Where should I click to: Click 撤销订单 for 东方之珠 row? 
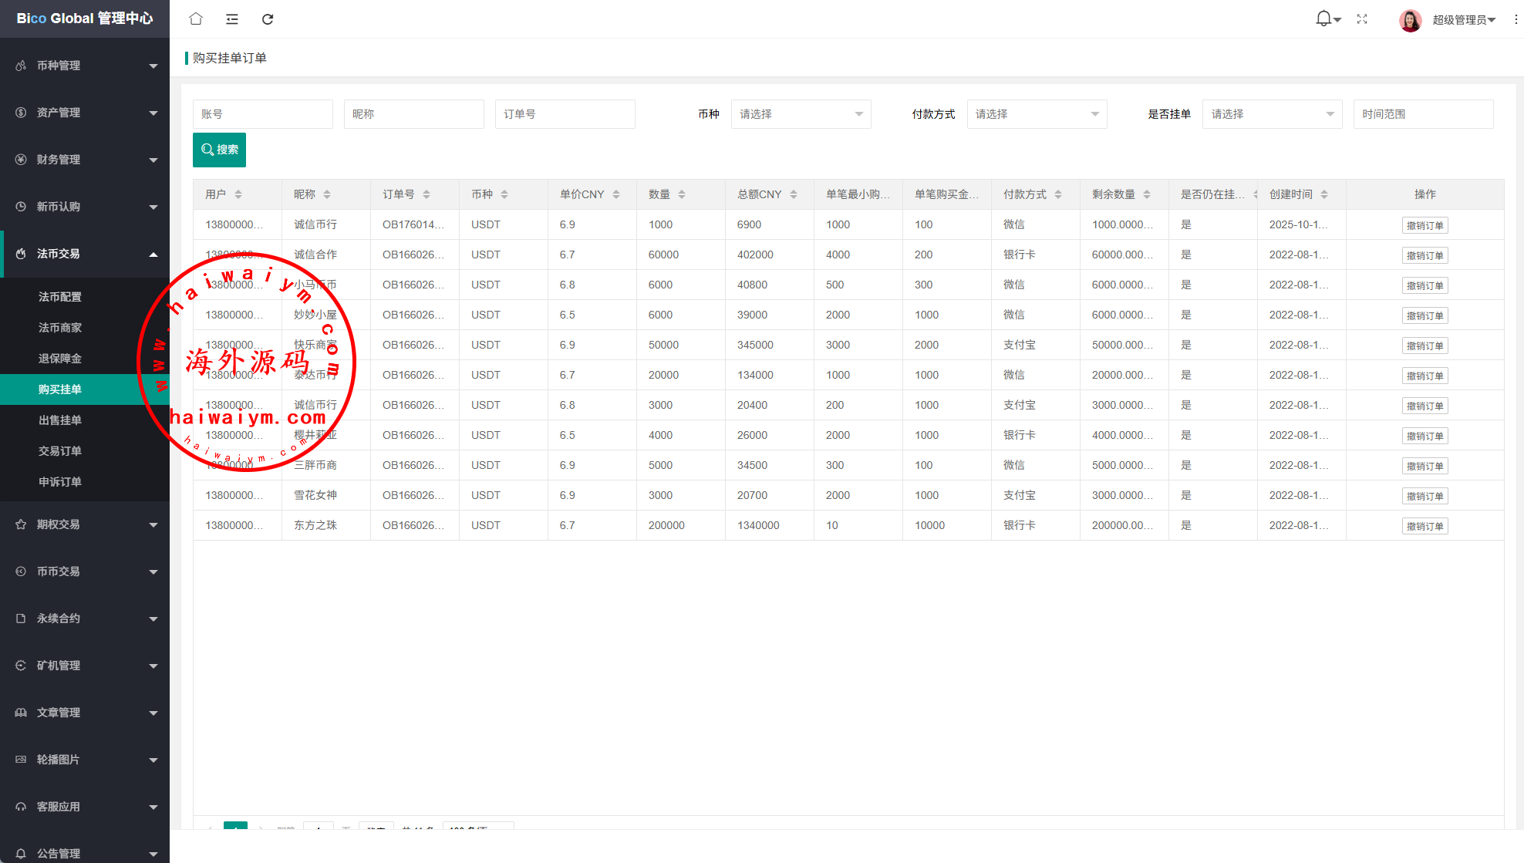(1425, 526)
